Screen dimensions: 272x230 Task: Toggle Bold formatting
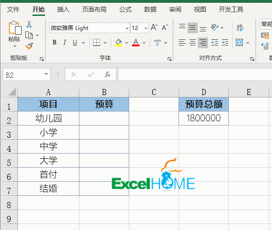pos(54,43)
